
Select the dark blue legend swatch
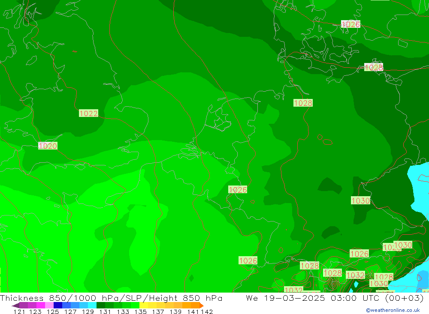(58, 305)
